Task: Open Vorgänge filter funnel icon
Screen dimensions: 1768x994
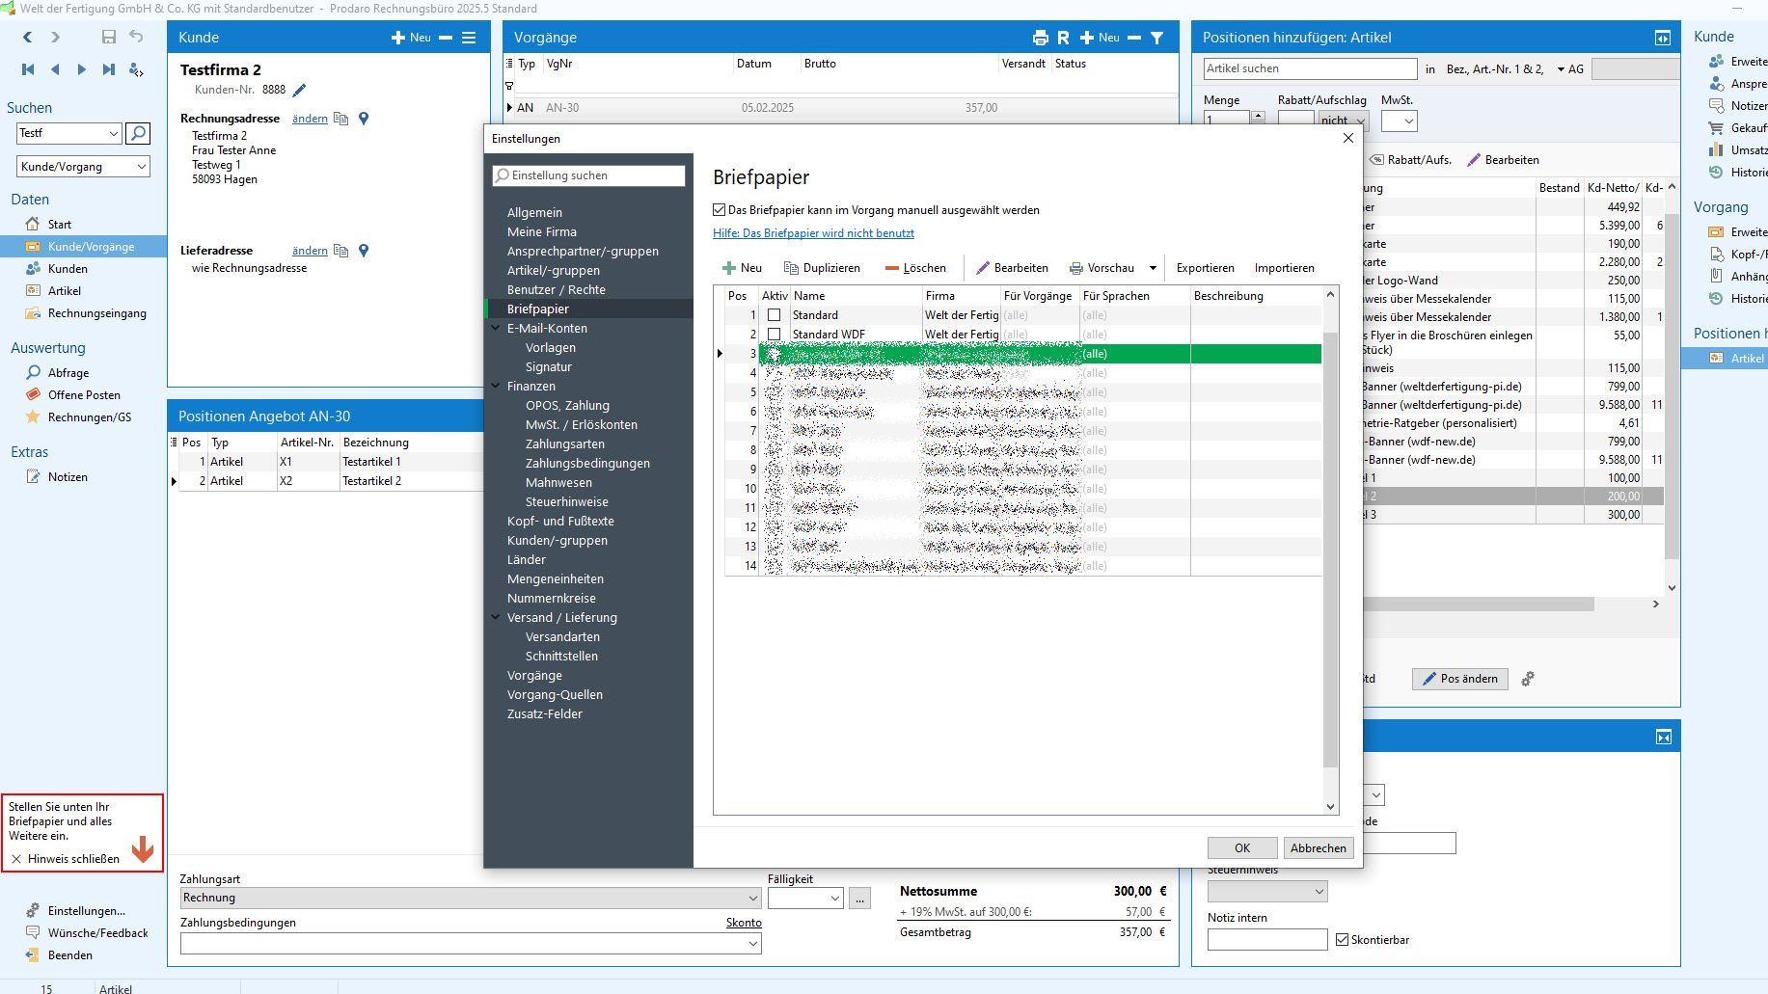Action: click(x=1156, y=38)
